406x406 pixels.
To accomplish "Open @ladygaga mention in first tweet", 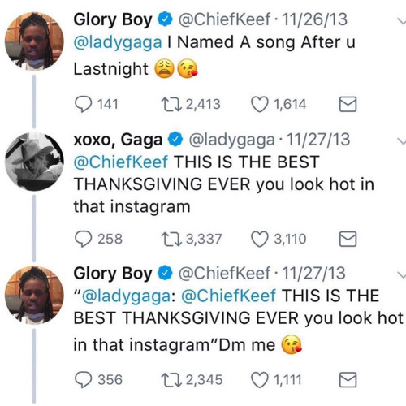I will (118, 43).
